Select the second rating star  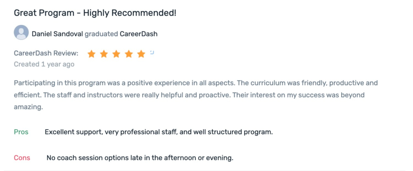point(104,54)
